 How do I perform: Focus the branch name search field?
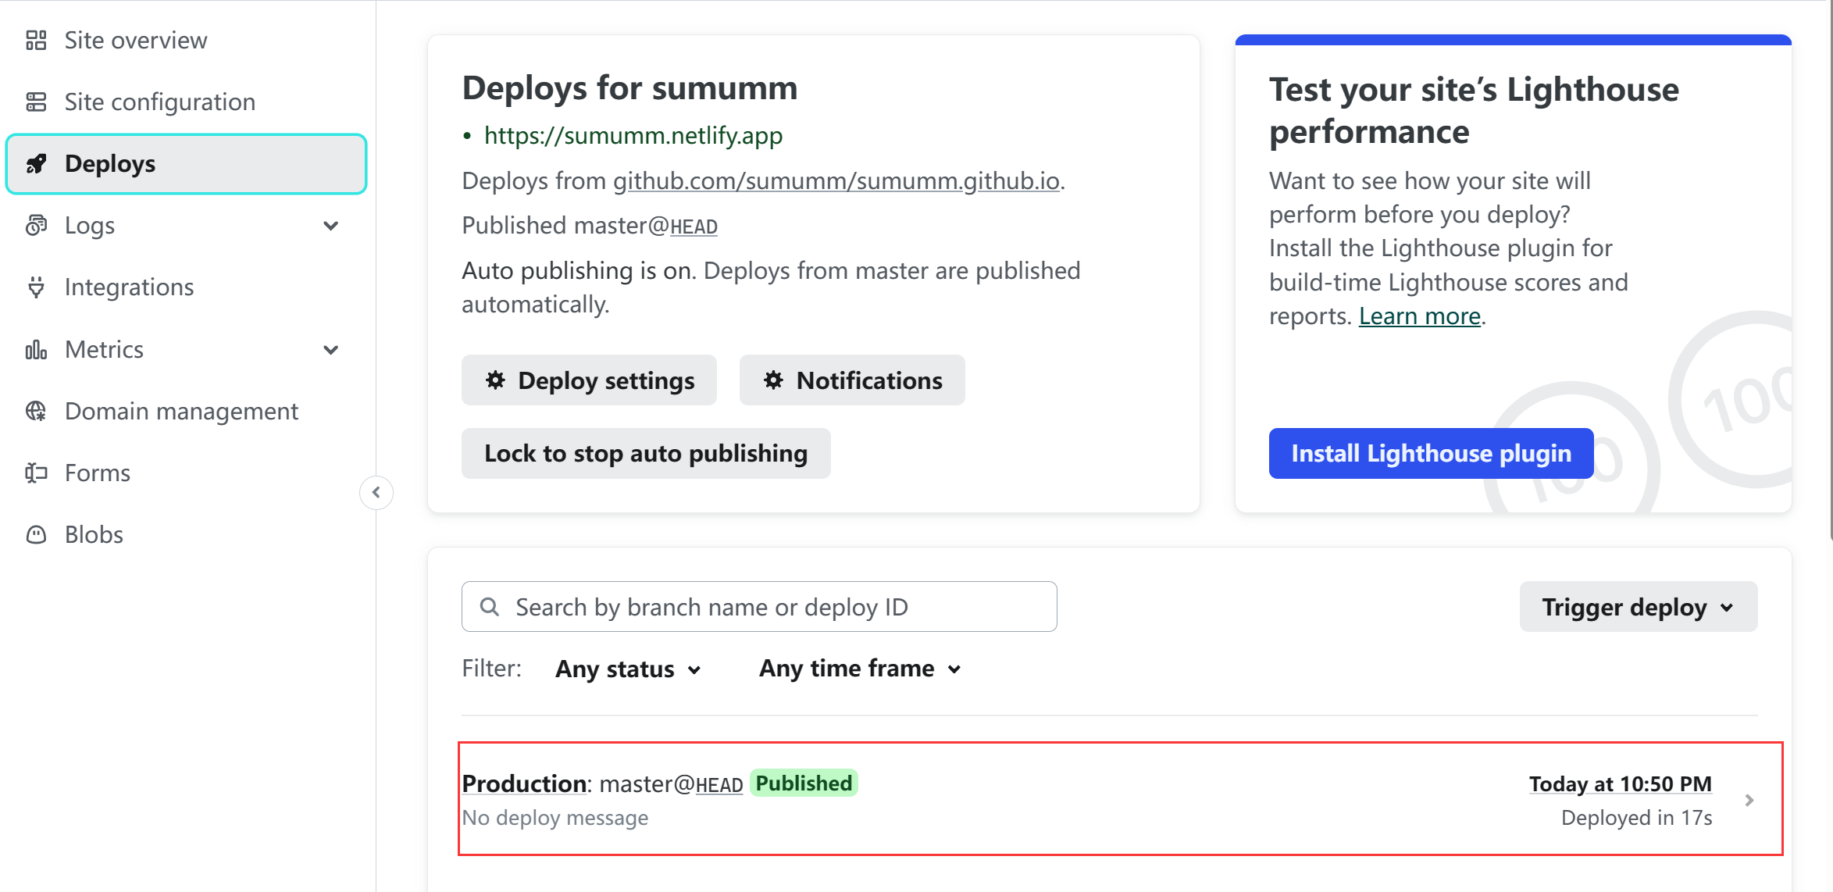(x=759, y=606)
